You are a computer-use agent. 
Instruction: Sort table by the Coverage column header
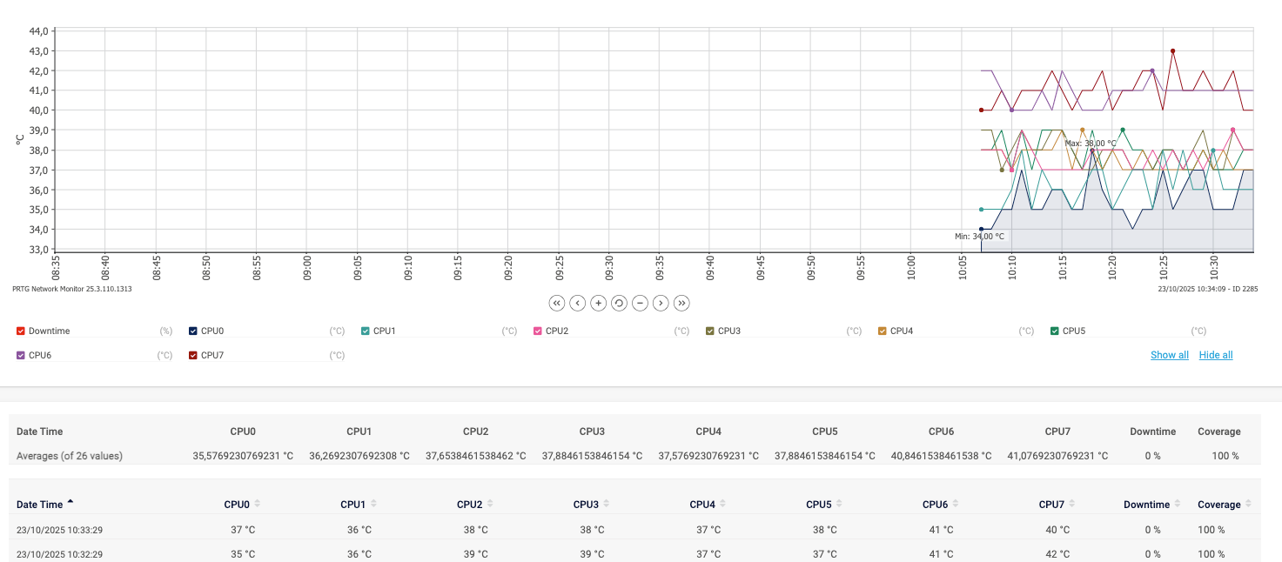click(1218, 505)
